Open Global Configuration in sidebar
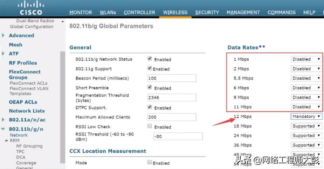 (32, 27)
